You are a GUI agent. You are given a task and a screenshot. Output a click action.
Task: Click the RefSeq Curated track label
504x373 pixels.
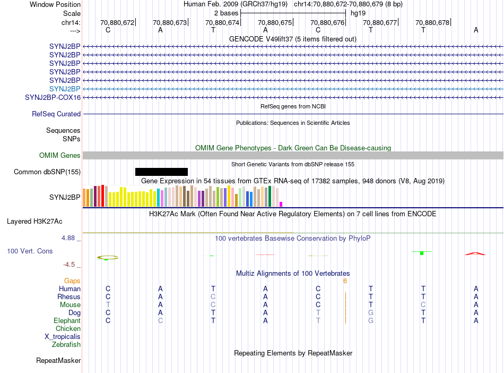[56, 114]
